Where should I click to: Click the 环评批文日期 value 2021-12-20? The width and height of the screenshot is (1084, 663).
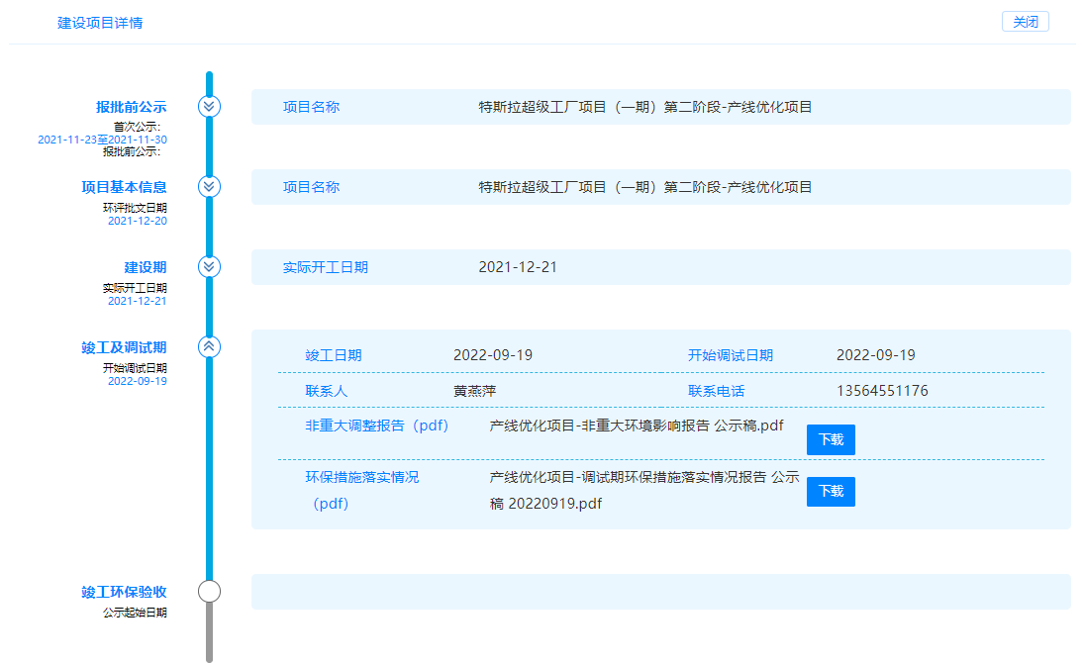pos(138,222)
